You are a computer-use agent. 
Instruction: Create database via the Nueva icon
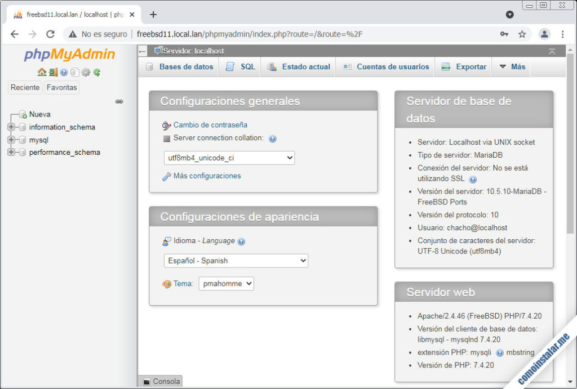tap(23, 114)
